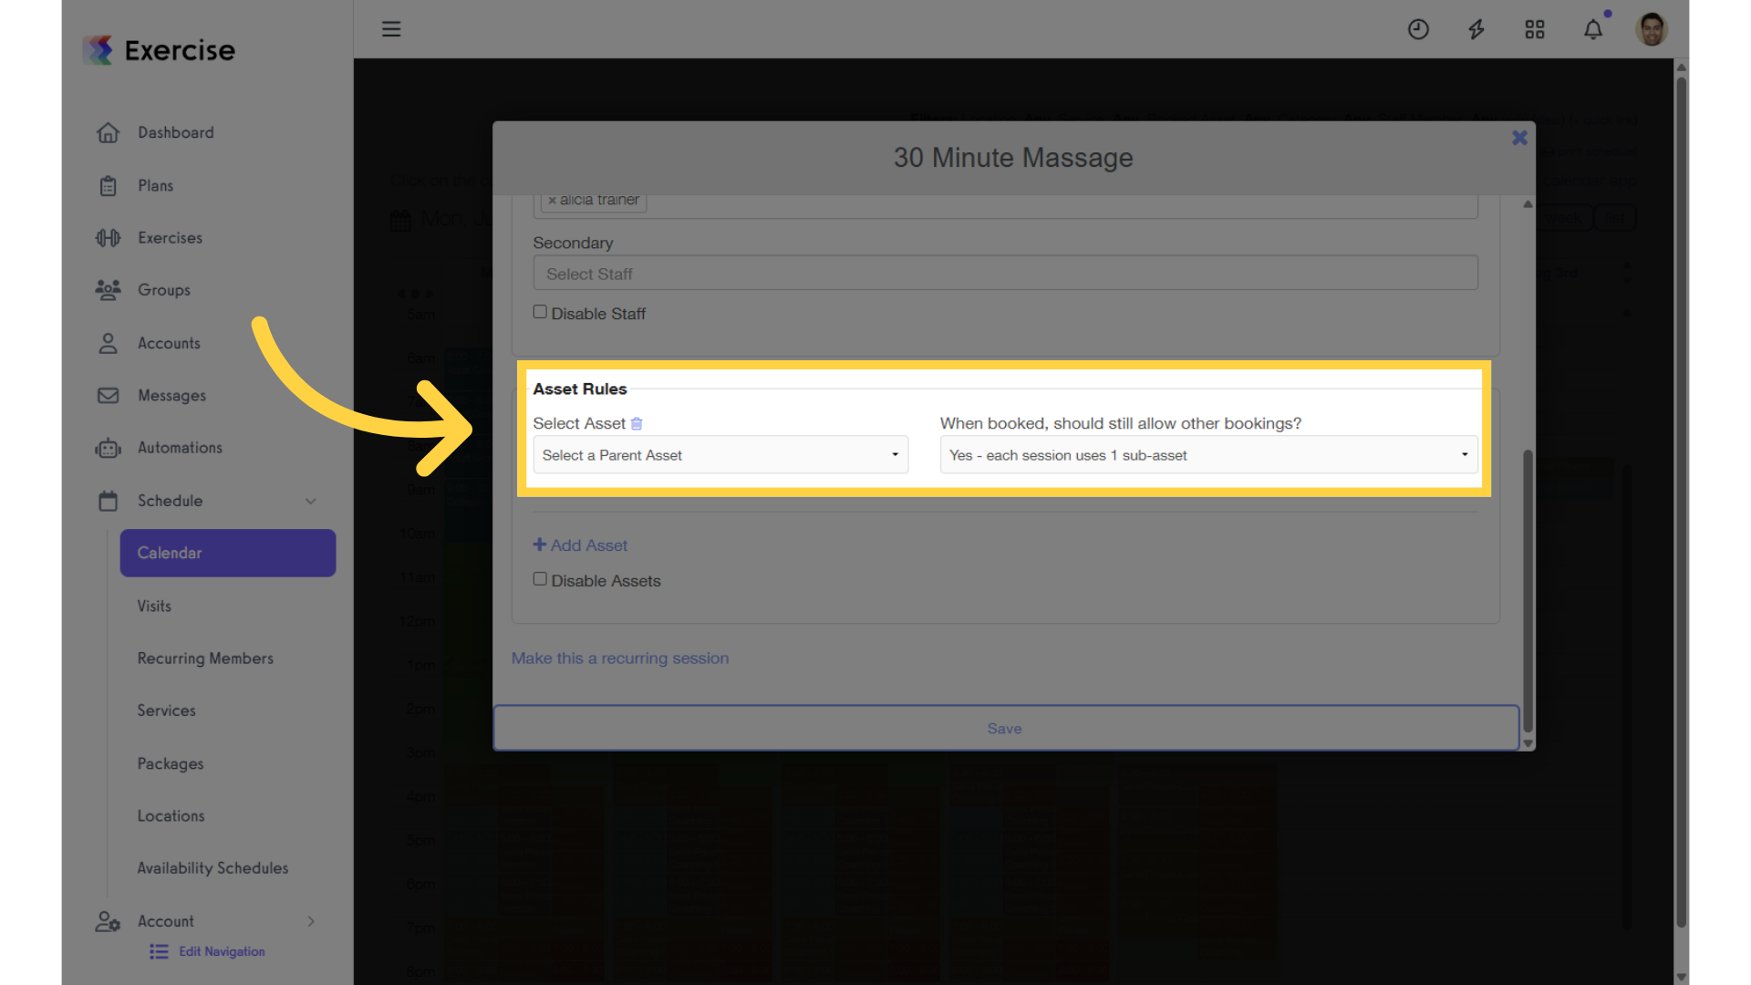Screen dimensions: 1751x985
Task: Go to Messages
Action: 171,396
